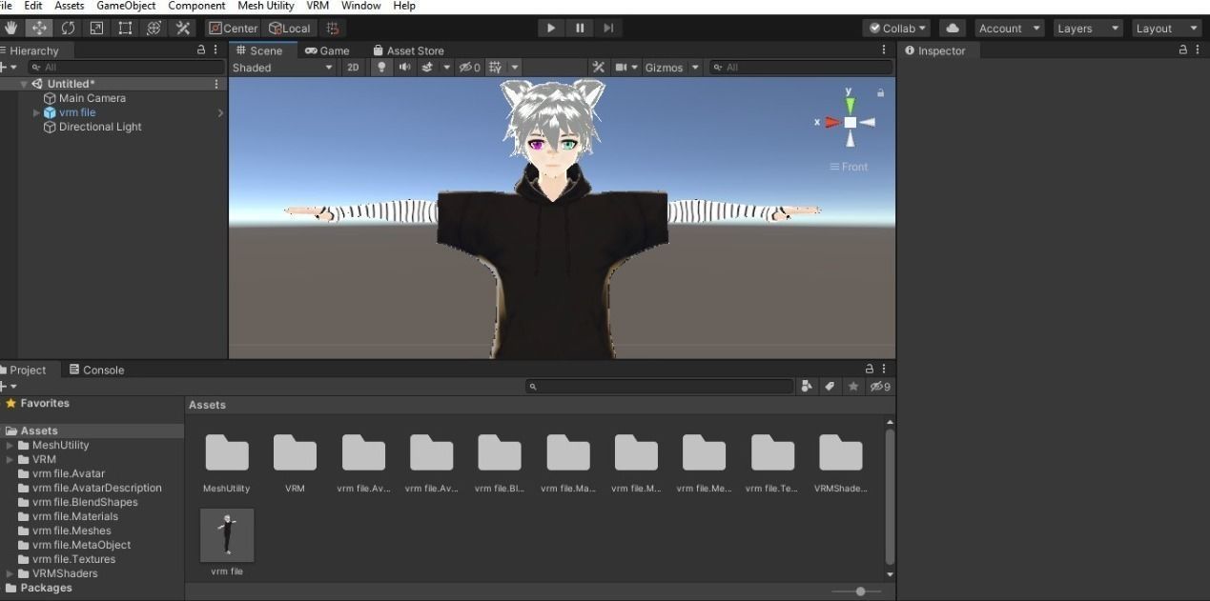Open the GameObject menu
The height and width of the screenshot is (601, 1210).
126,6
